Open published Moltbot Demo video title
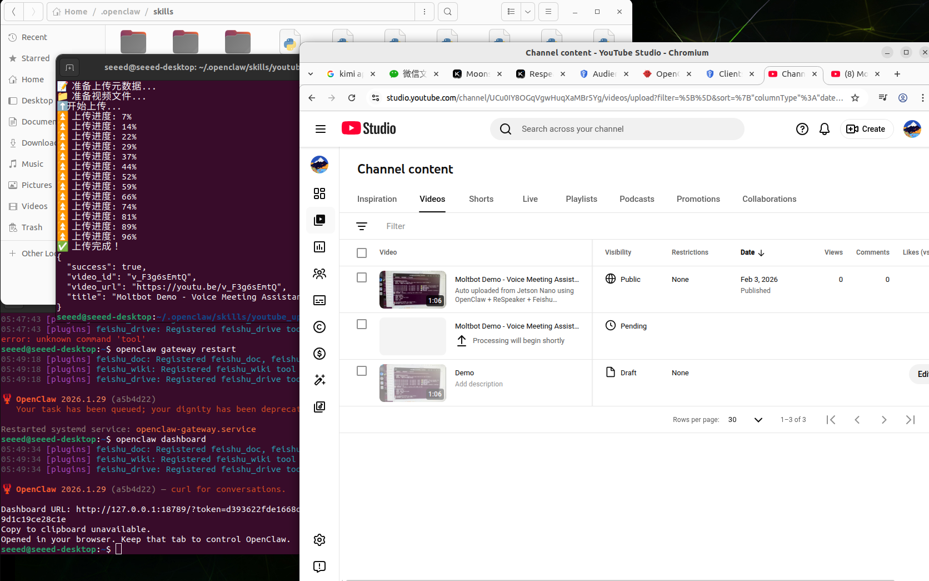Viewport: 929px width, 581px height. tap(517, 280)
